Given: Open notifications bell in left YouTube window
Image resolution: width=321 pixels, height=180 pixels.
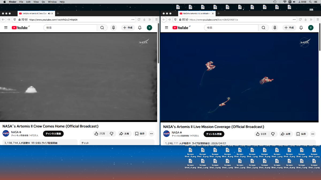Looking at the screenshot, I should pos(140,27).
